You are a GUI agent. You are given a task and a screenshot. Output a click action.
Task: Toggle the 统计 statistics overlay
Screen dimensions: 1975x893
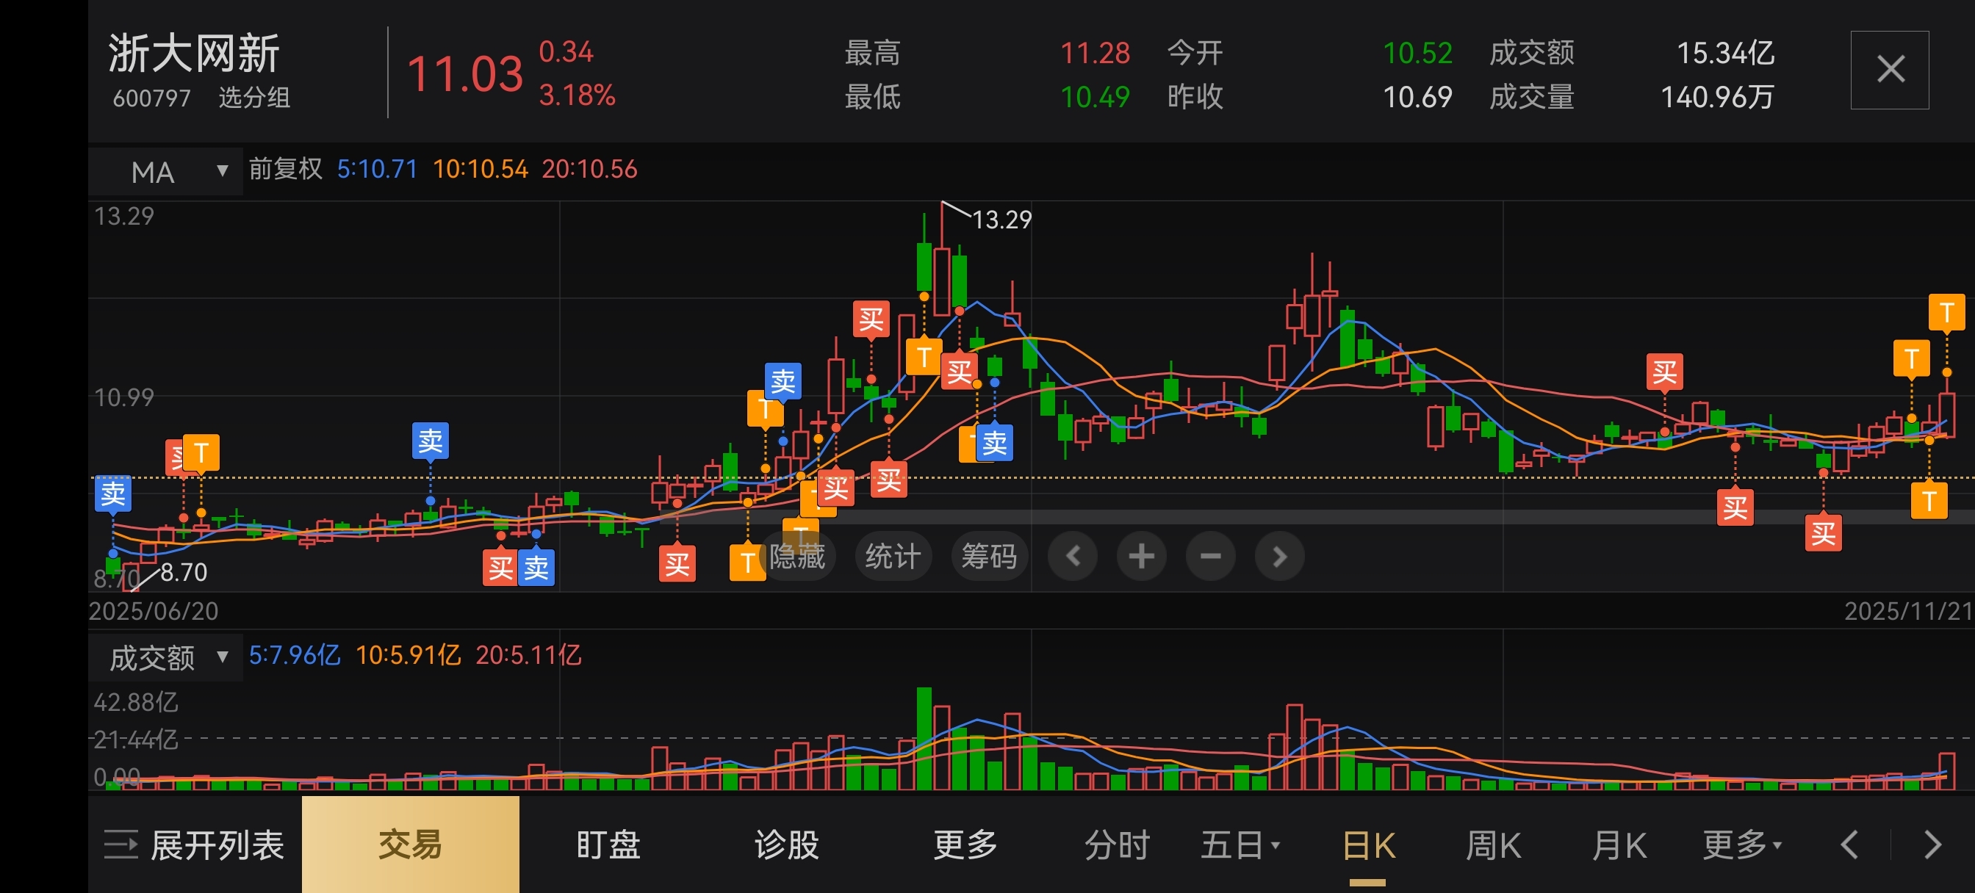pos(893,556)
